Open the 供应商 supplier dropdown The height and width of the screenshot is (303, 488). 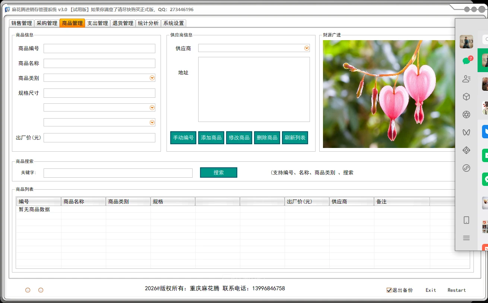pos(306,48)
